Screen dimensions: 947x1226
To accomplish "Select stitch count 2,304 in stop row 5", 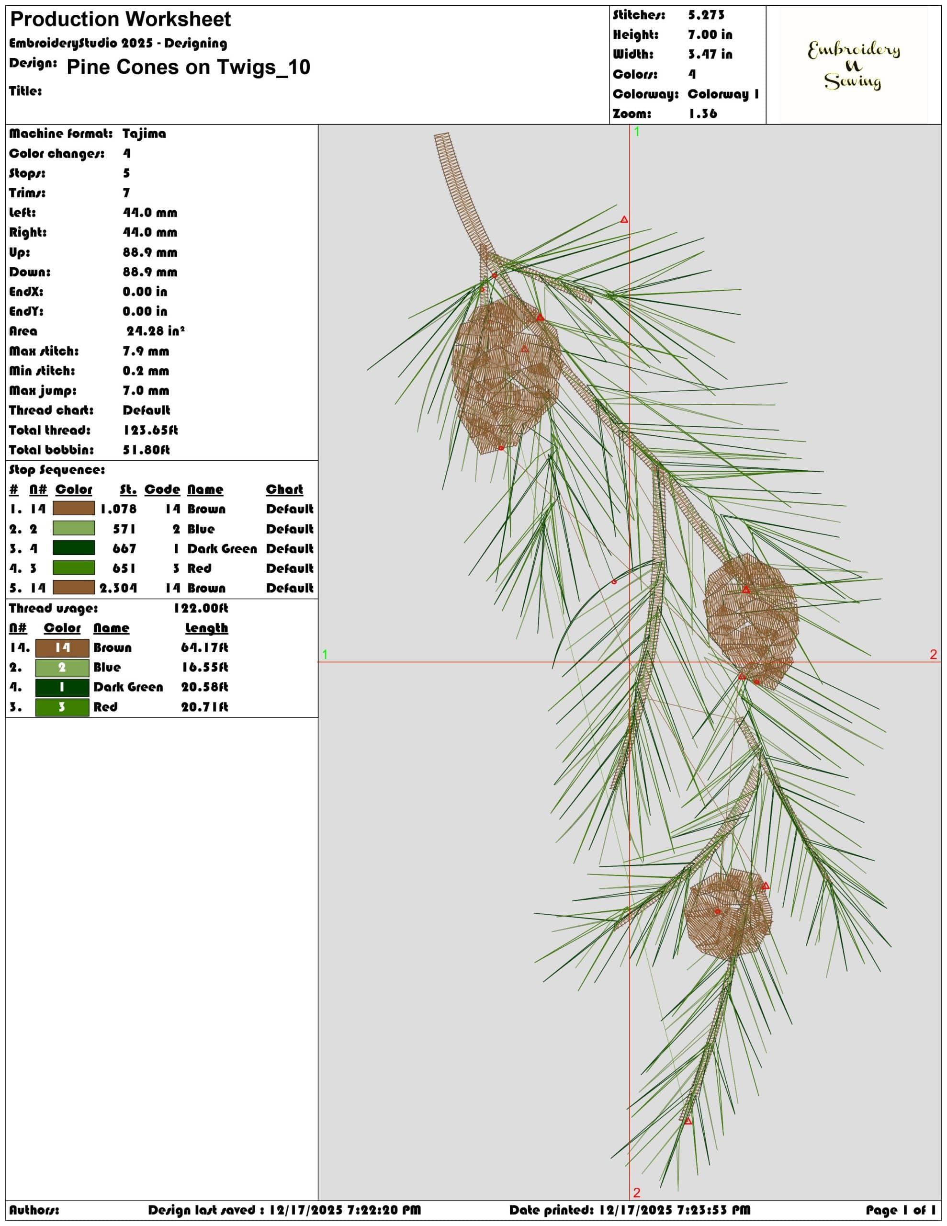I will [x=118, y=588].
